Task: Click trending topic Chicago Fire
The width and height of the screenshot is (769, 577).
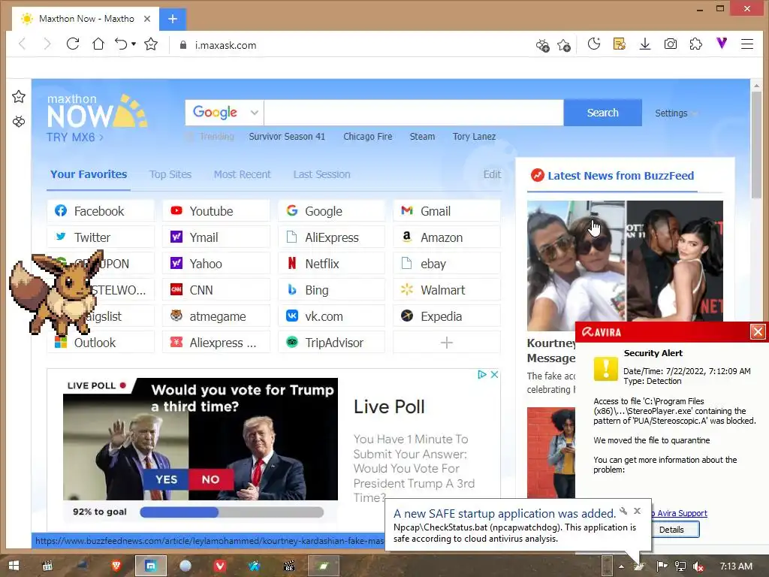Action: click(368, 137)
